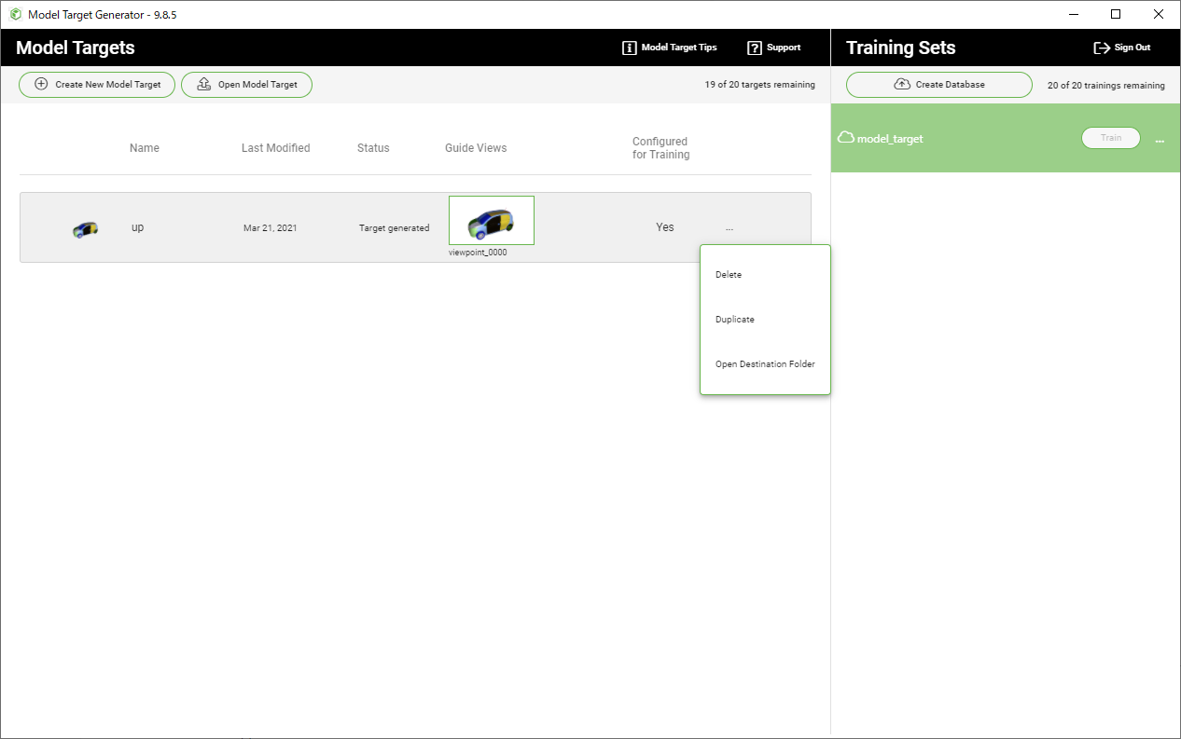Open the viewpoint_0000 guide view thumbnail
Viewport: 1181px width, 739px height.
492,221
